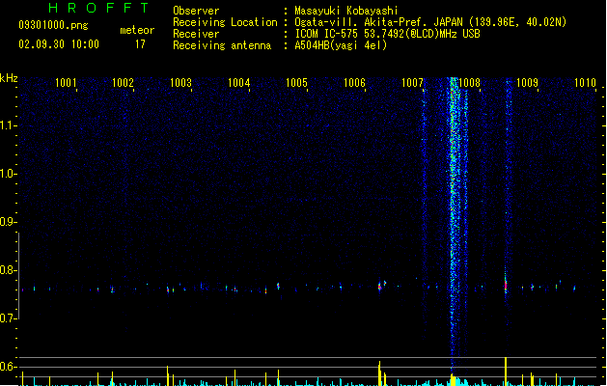Click the Observer label
This screenshot has width=607, height=386.
pyautogui.click(x=196, y=11)
